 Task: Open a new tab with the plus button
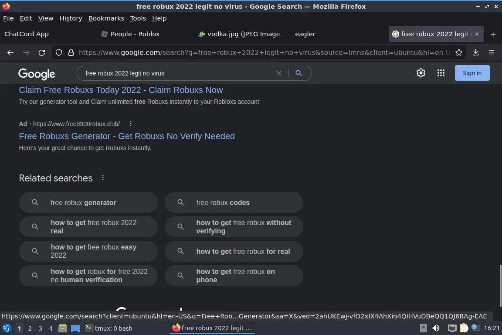point(493,34)
